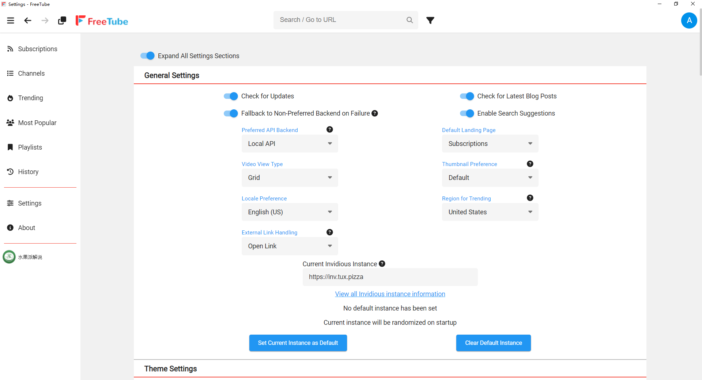The image size is (702, 380).
Task: Open Settings label in sidebar
Action: click(x=30, y=203)
